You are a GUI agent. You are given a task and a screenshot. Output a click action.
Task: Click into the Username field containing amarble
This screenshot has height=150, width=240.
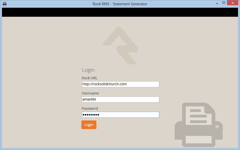120,99
